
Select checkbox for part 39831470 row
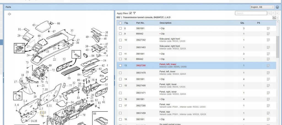(x=120, y=73)
